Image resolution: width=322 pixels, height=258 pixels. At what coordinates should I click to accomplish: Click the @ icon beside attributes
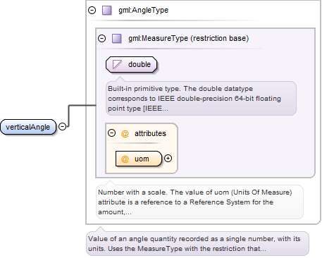[x=125, y=133]
